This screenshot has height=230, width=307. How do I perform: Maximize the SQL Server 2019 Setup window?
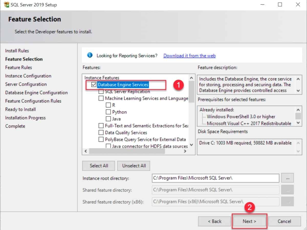click(280, 5)
